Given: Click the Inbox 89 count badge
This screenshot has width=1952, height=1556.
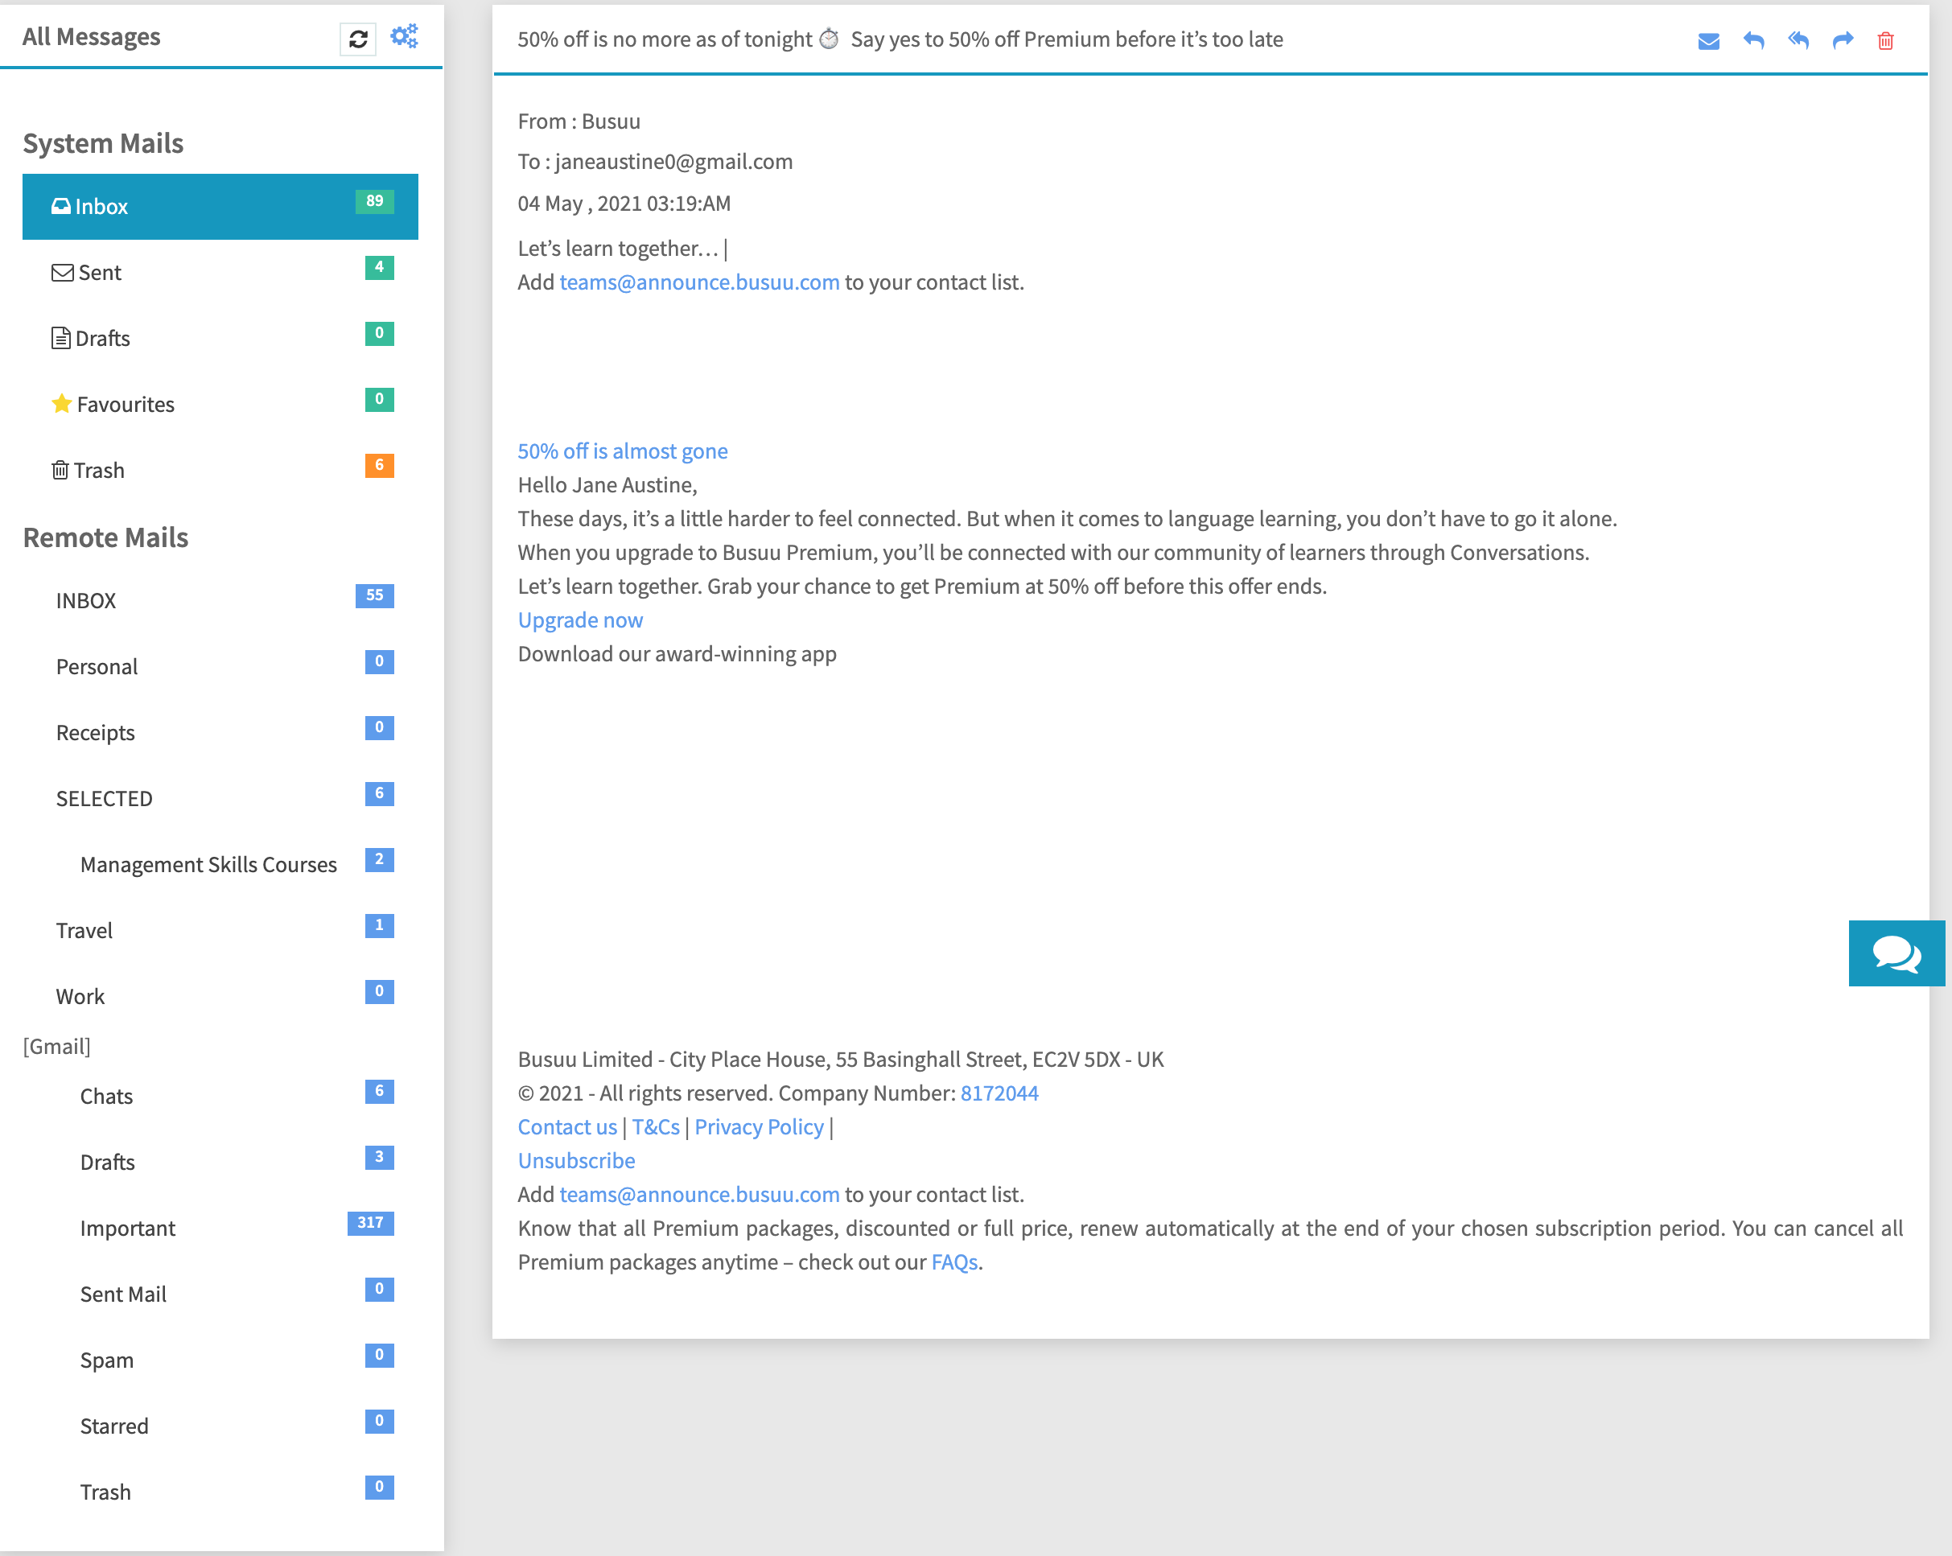Looking at the screenshot, I should 375,201.
